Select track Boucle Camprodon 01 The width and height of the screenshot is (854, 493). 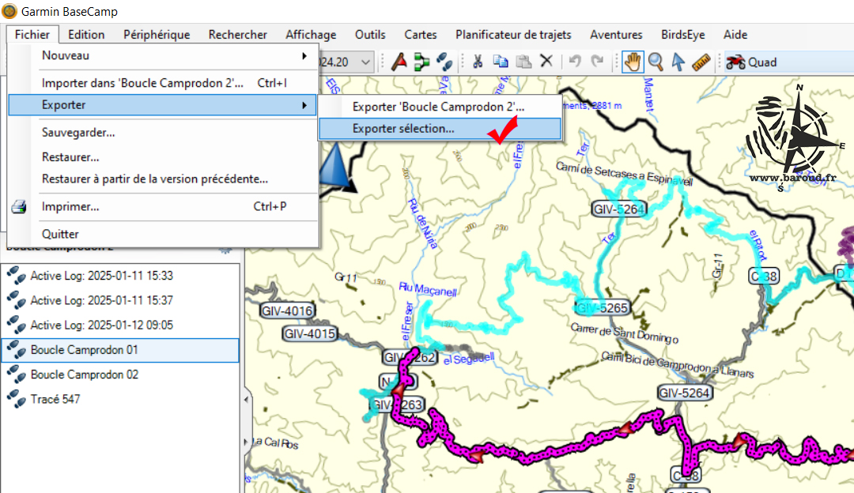pyautogui.click(x=120, y=350)
